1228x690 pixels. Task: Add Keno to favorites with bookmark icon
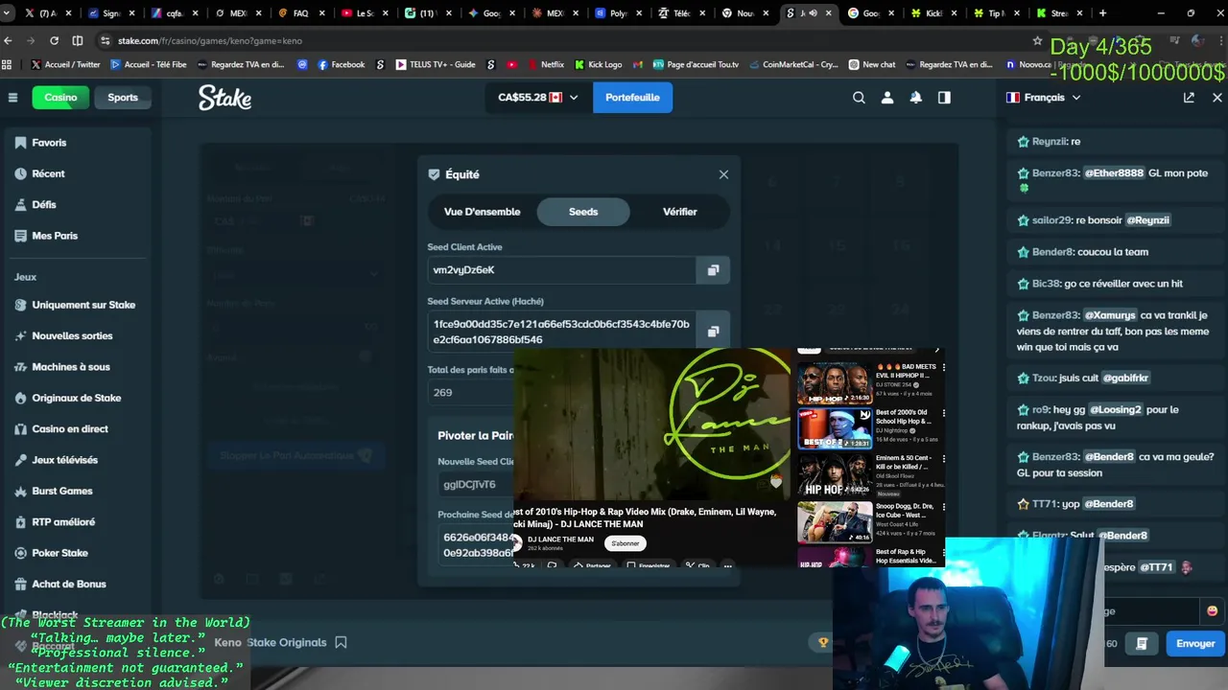point(341,642)
